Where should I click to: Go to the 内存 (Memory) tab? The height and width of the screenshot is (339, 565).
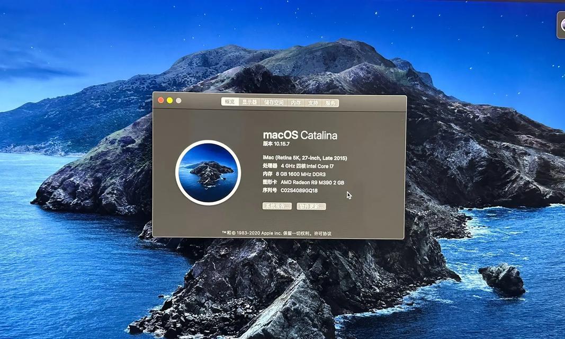coord(296,103)
